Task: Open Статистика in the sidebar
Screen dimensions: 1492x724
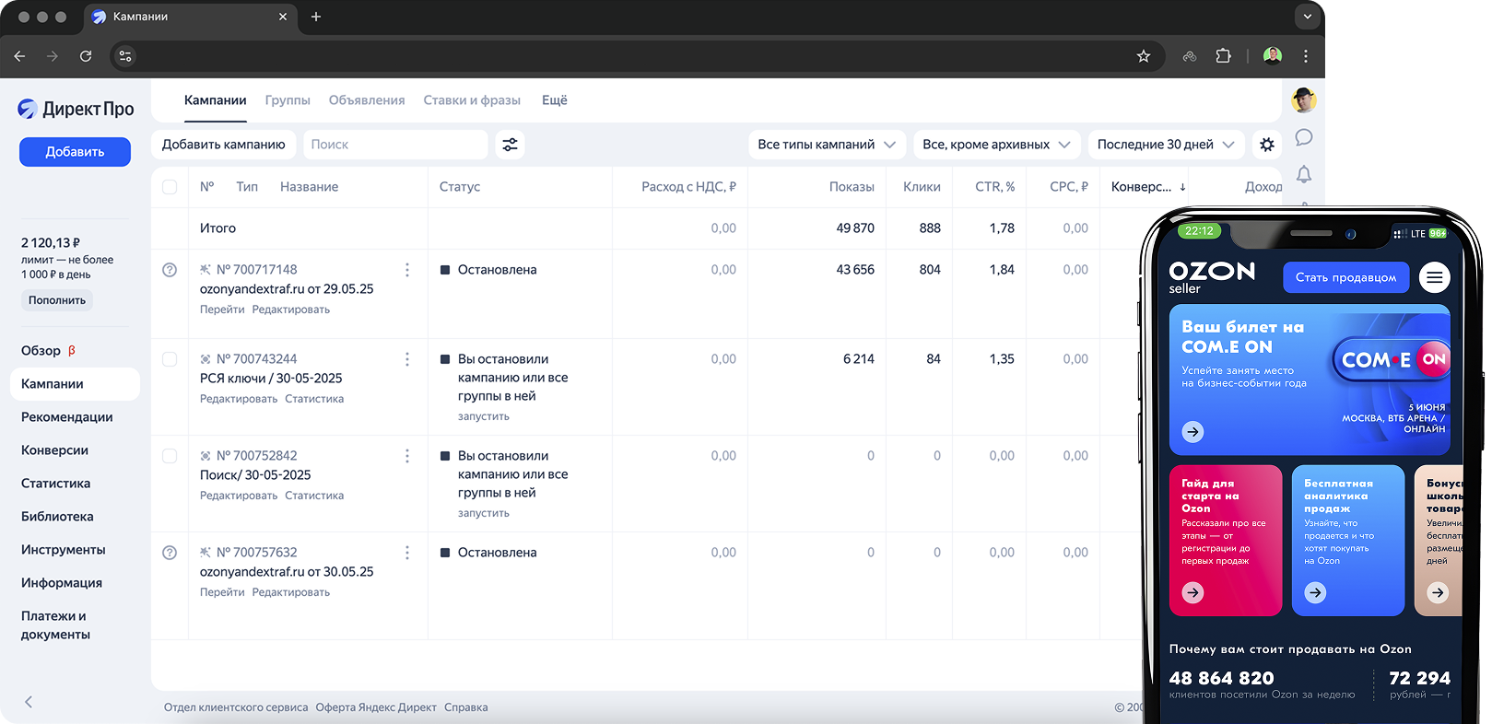Action: pos(55,484)
